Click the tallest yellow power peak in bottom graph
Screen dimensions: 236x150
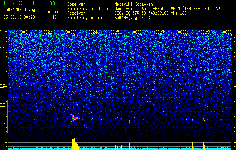coord(74,144)
